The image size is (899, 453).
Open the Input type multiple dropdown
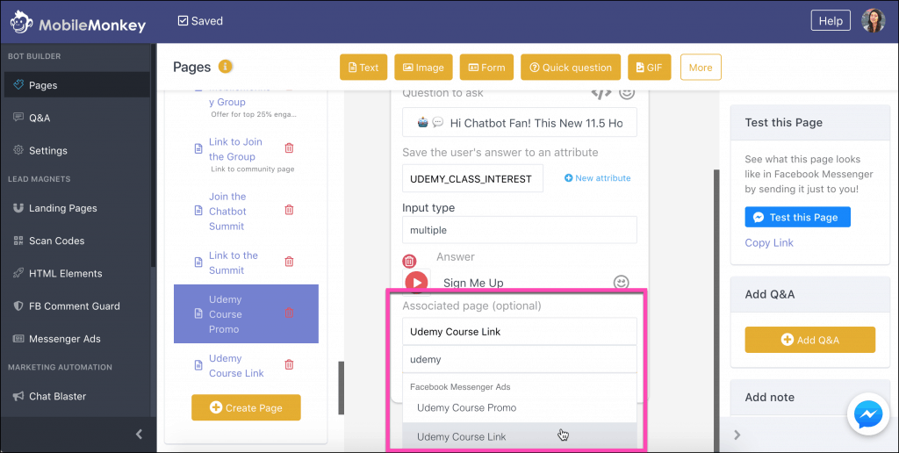tap(520, 230)
